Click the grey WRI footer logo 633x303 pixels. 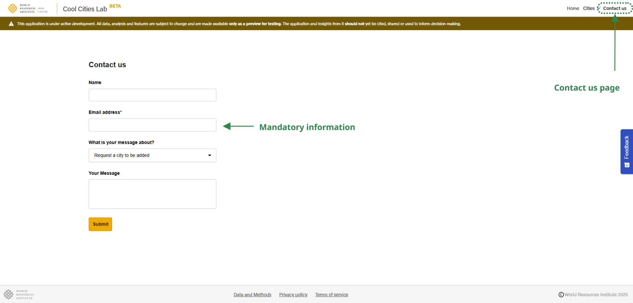coord(18,295)
